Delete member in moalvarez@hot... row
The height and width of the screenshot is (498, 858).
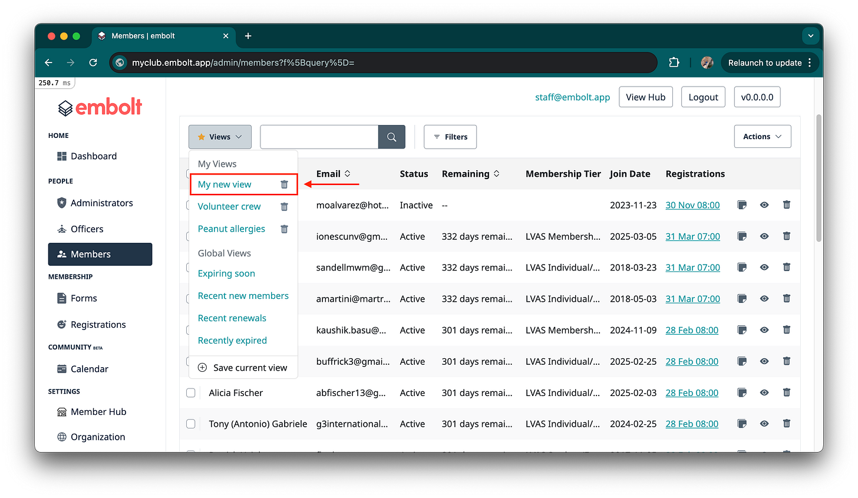click(x=786, y=205)
